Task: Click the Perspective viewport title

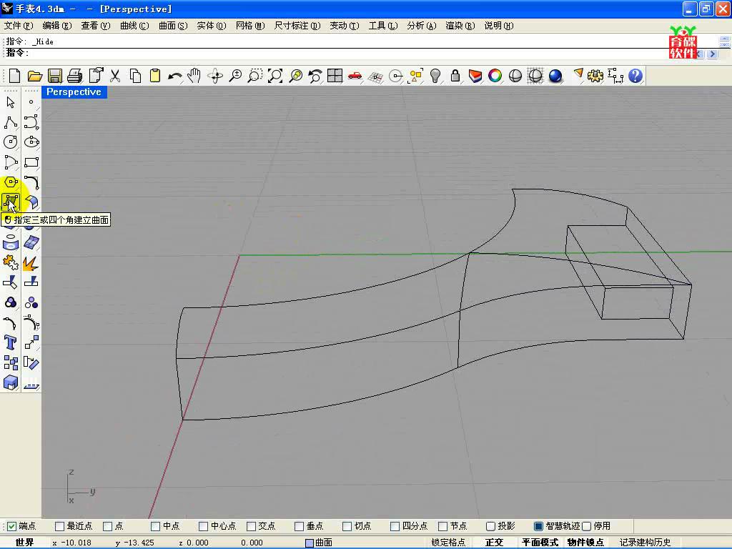Action: coord(74,92)
